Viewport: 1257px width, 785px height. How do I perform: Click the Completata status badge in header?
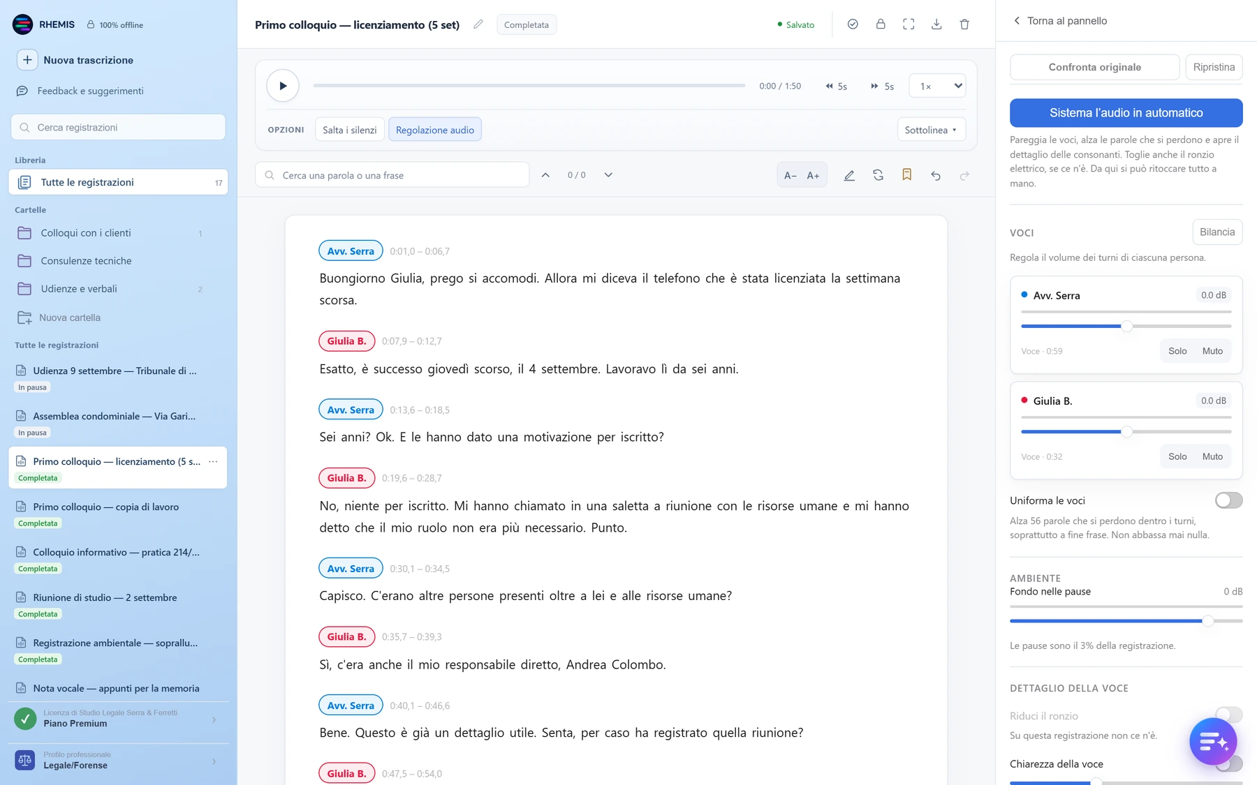tap(527, 24)
